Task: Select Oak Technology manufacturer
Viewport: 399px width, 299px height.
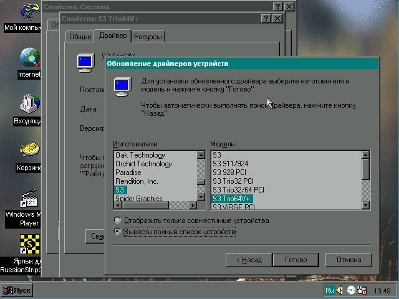Action: (140, 155)
